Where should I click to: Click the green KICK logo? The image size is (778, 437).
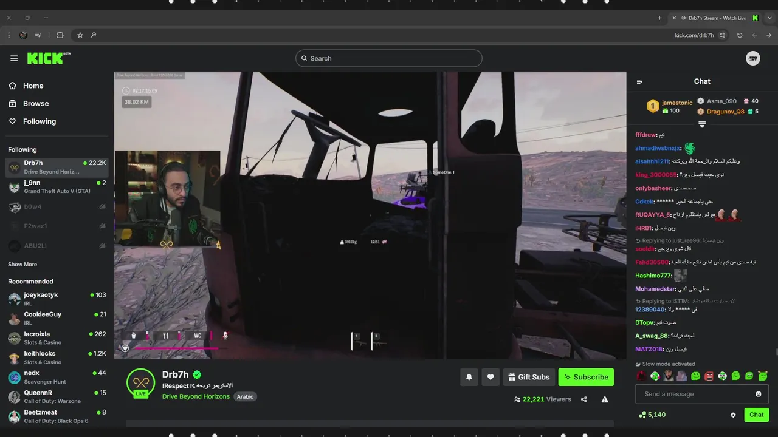pyautogui.click(x=49, y=58)
